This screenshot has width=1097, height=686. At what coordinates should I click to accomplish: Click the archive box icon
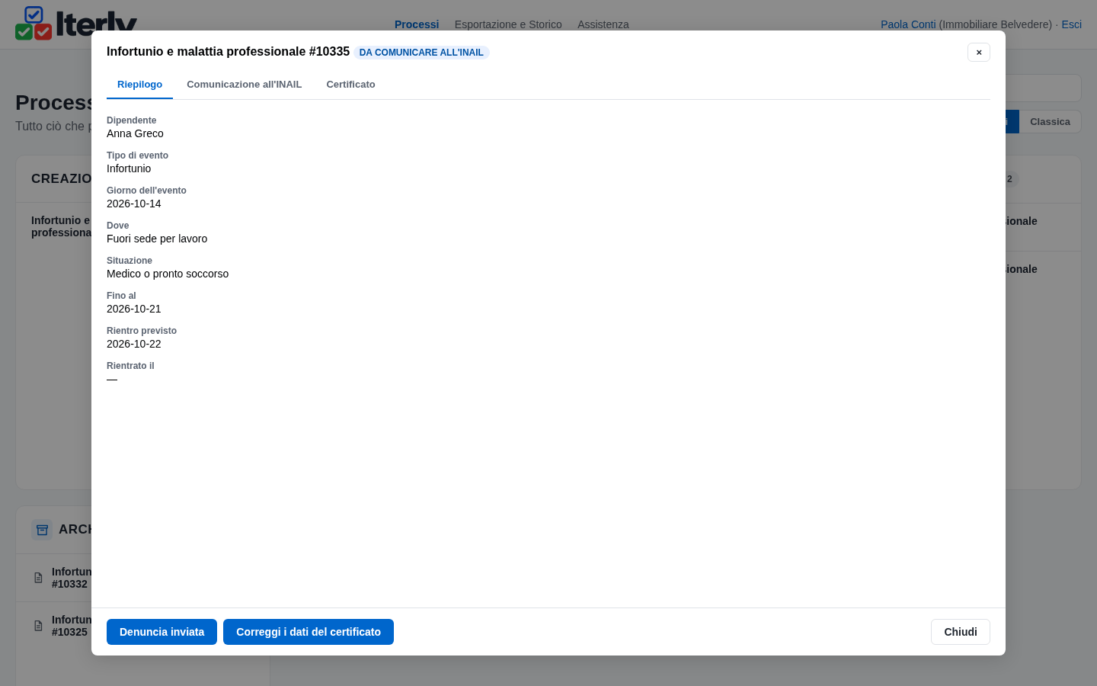click(x=42, y=530)
